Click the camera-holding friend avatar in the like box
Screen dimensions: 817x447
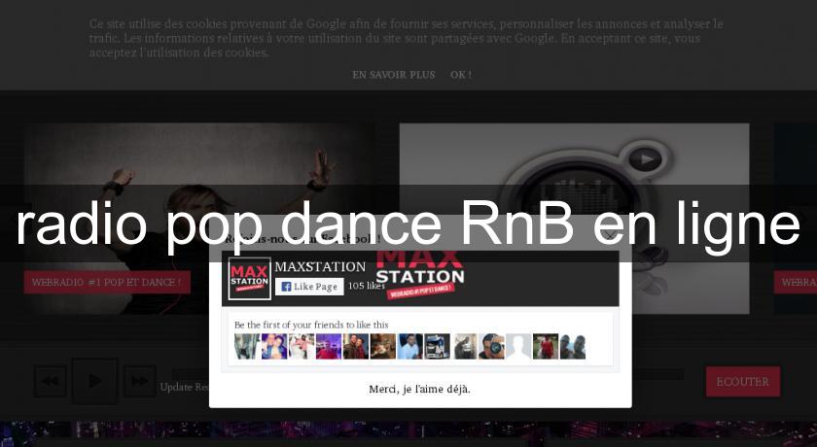point(491,347)
